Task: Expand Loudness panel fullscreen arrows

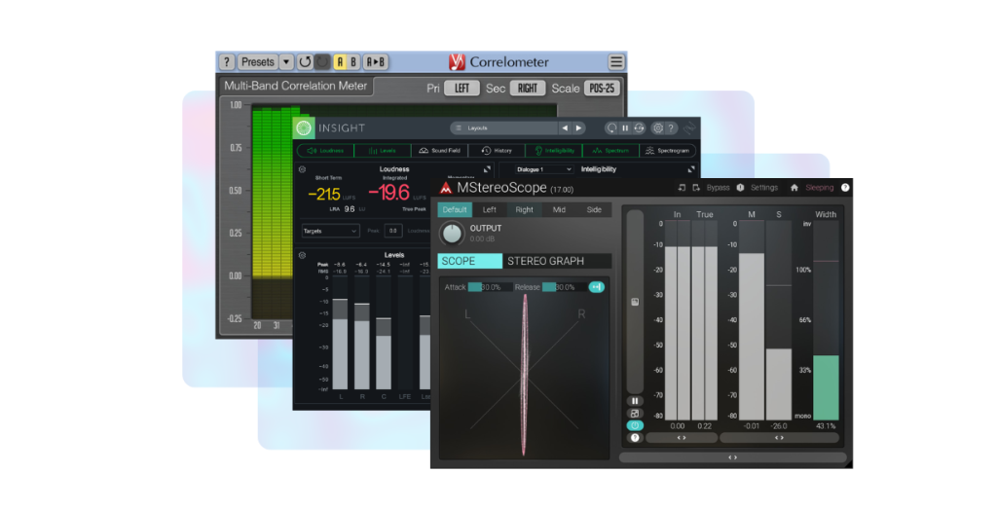Action: coord(487,169)
